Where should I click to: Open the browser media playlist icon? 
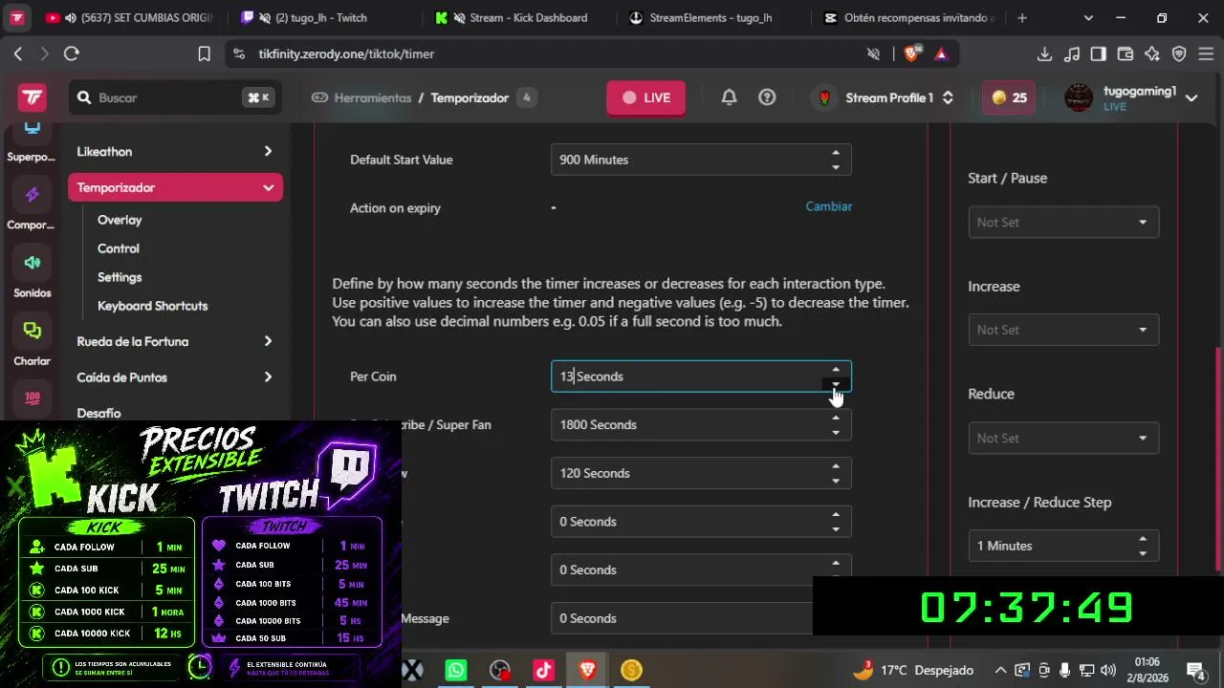pos(1072,54)
